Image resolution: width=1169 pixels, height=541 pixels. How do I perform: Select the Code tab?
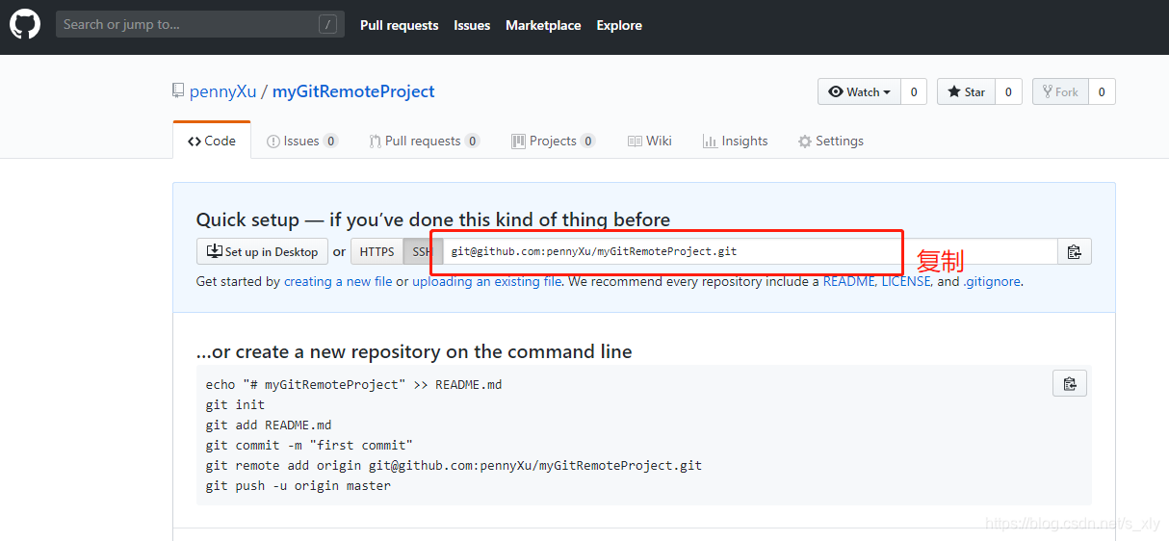point(212,141)
